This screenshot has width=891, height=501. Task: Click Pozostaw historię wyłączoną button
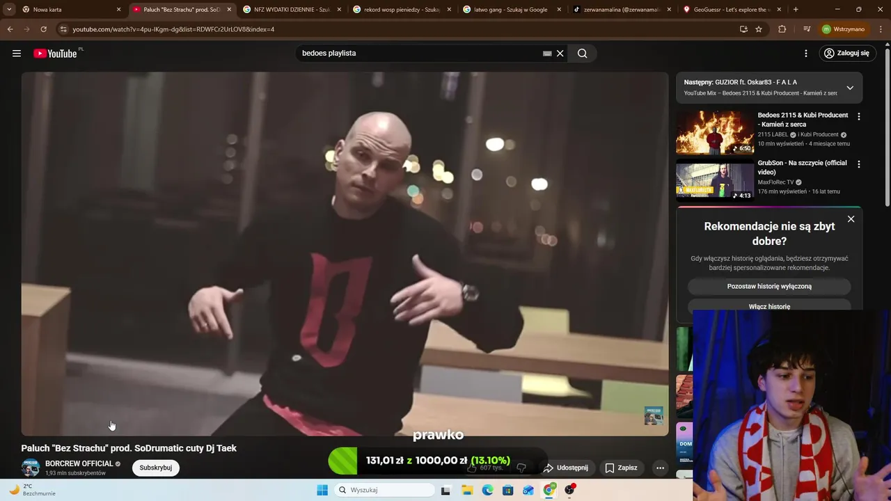(x=769, y=286)
